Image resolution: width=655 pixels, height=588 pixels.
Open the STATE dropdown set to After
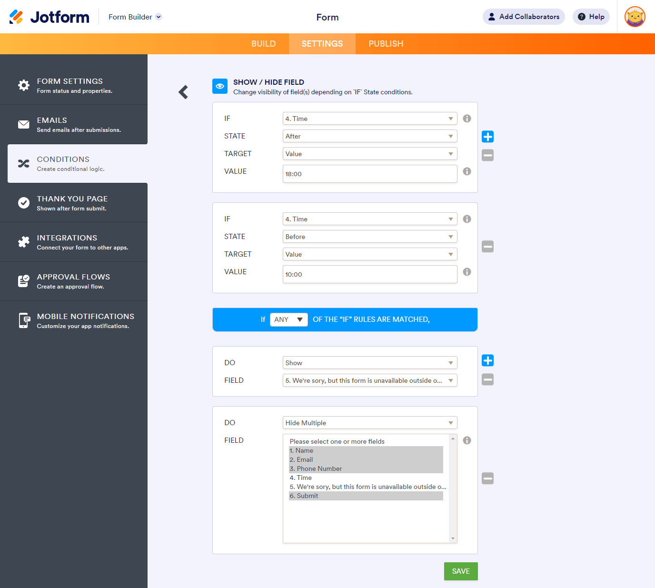coord(370,136)
